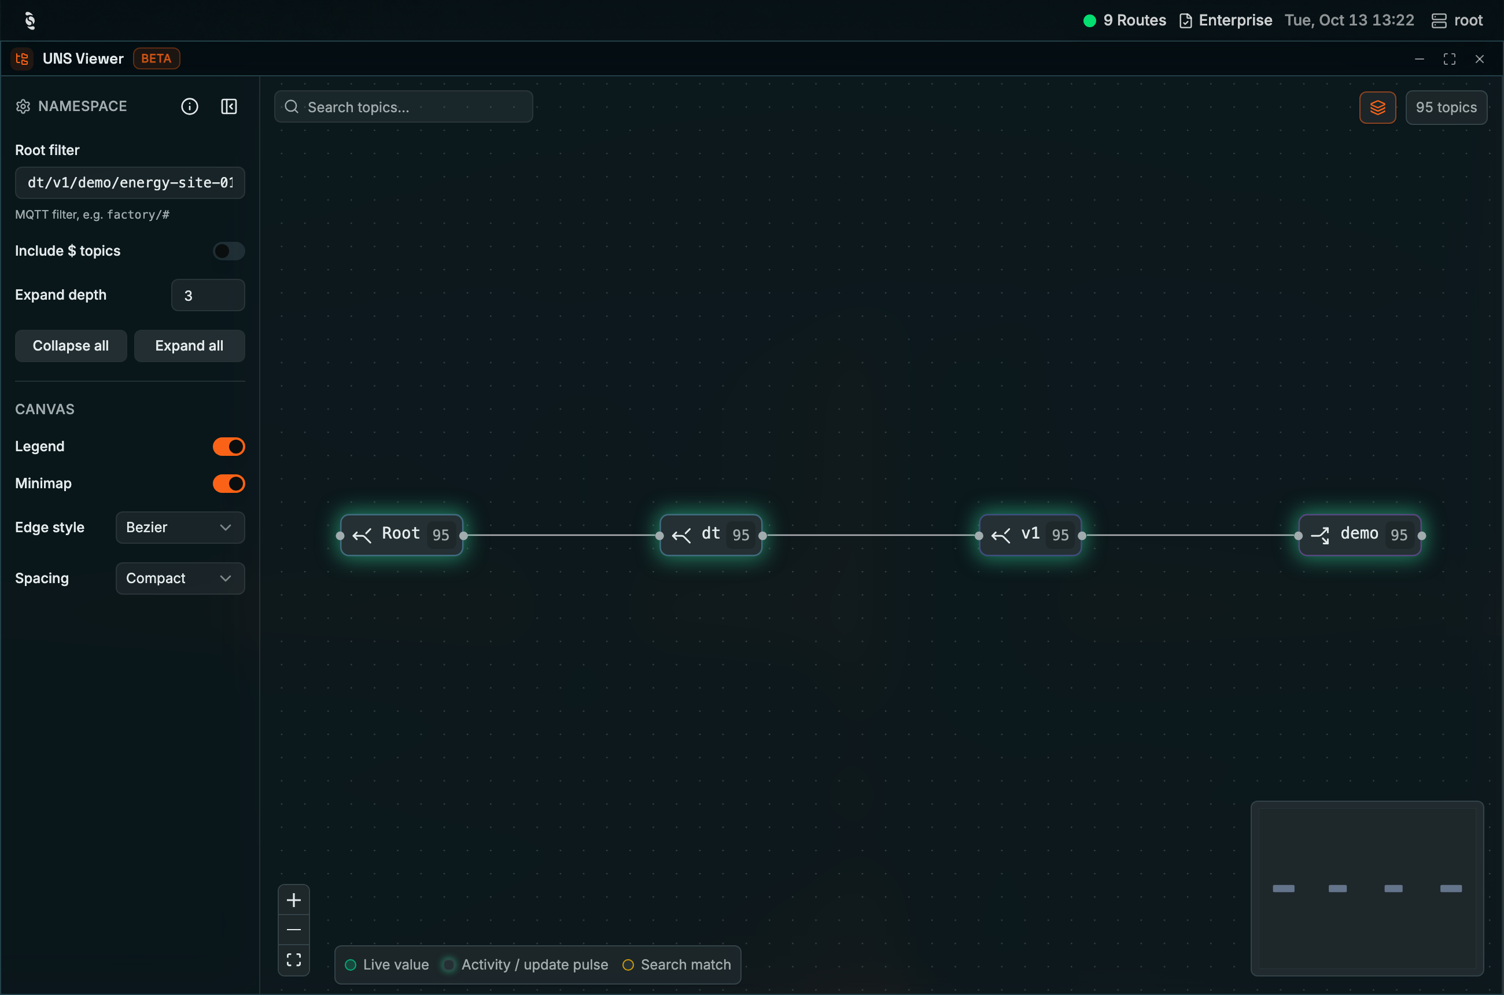The width and height of the screenshot is (1504, 995).
Task: Select the v1 node label
Action: (1031, 534)
